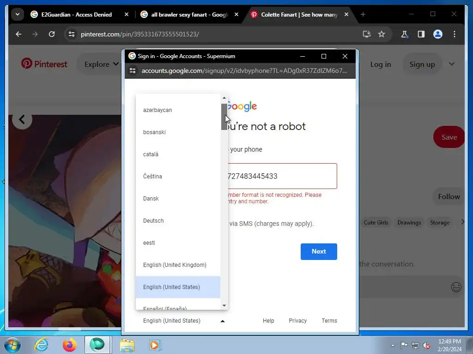
Task: Toggle the browser side panel icon
Action: tap(421, 34)
